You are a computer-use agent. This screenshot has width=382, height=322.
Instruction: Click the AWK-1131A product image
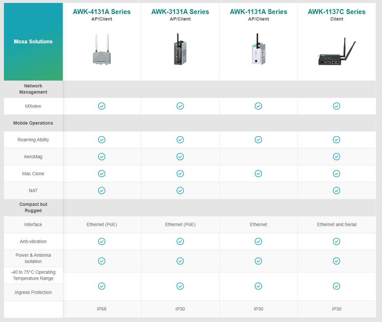click(258, 49)
